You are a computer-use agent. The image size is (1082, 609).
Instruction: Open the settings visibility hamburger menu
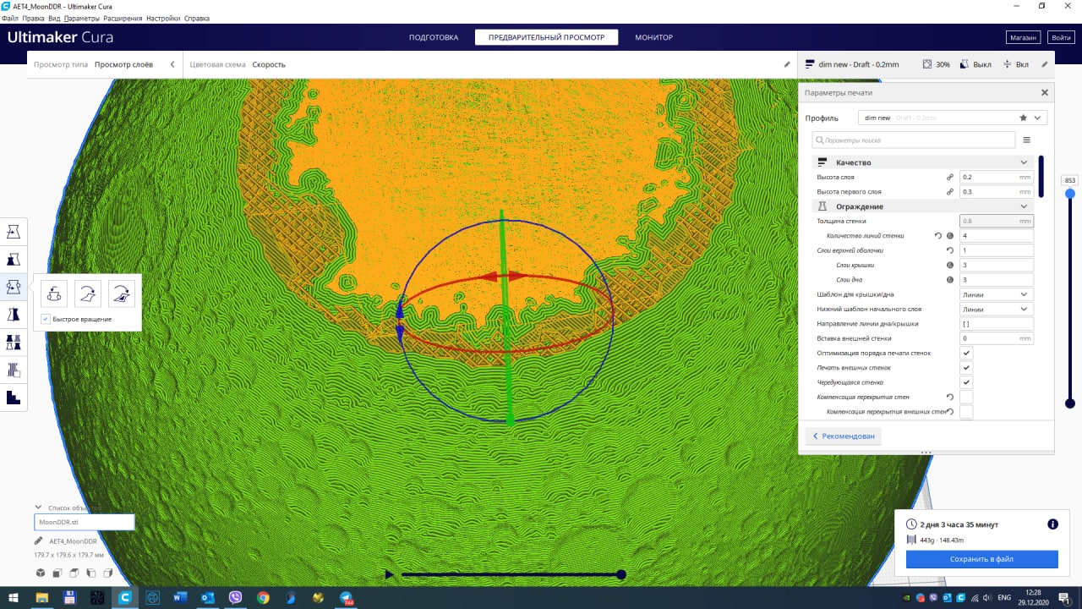[x=1027, y=140]
